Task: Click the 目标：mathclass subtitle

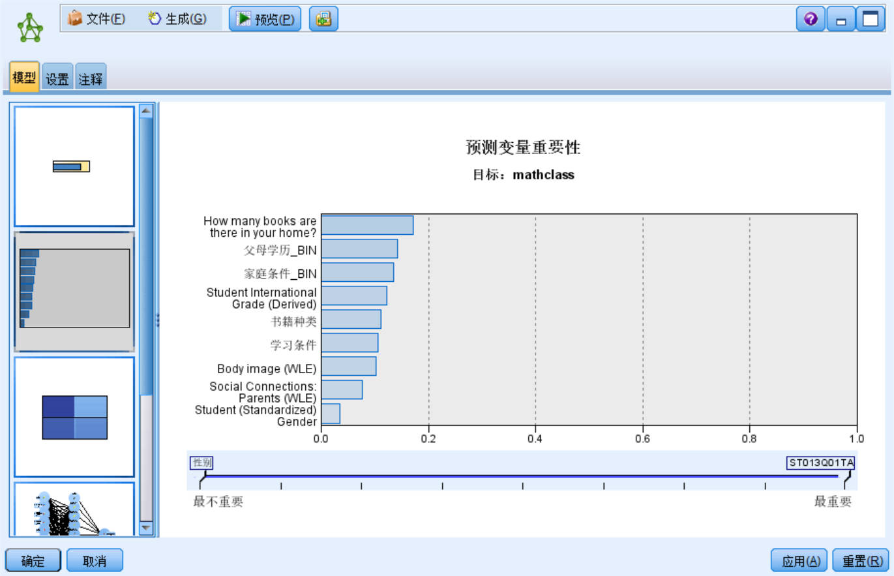Action: tap(523, 175)
